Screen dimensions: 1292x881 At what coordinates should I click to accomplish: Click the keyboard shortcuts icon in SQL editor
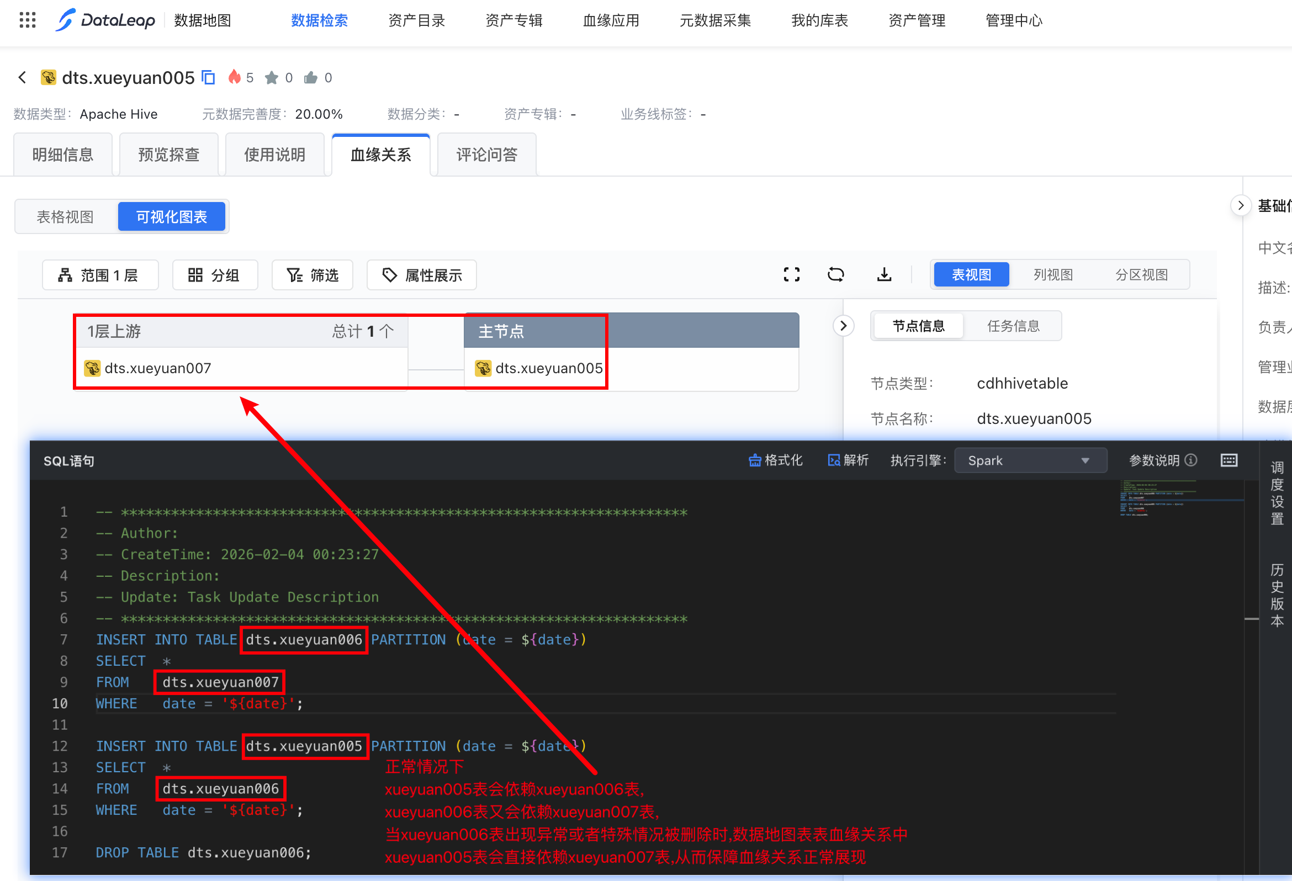coord(1229,460)
